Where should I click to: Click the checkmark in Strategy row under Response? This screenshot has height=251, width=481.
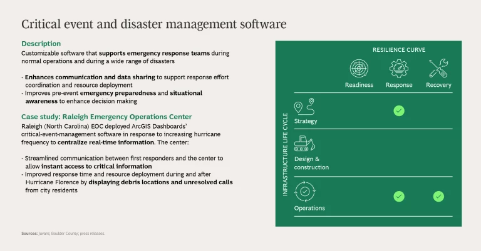(x=399, y=111)
